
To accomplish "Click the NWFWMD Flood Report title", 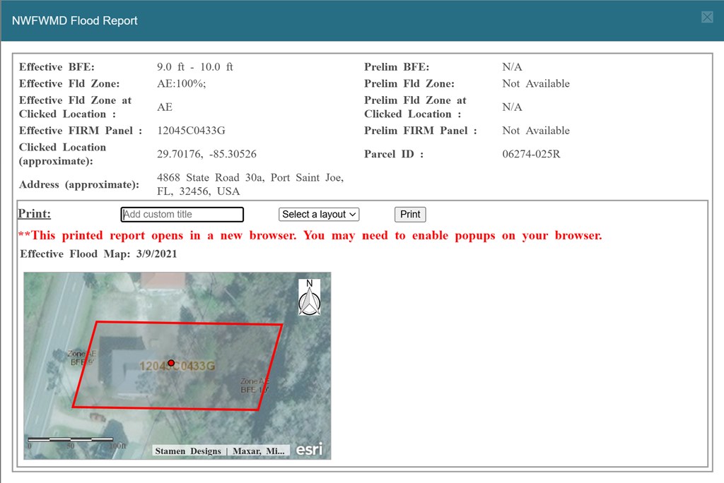I will pos(75,20).
